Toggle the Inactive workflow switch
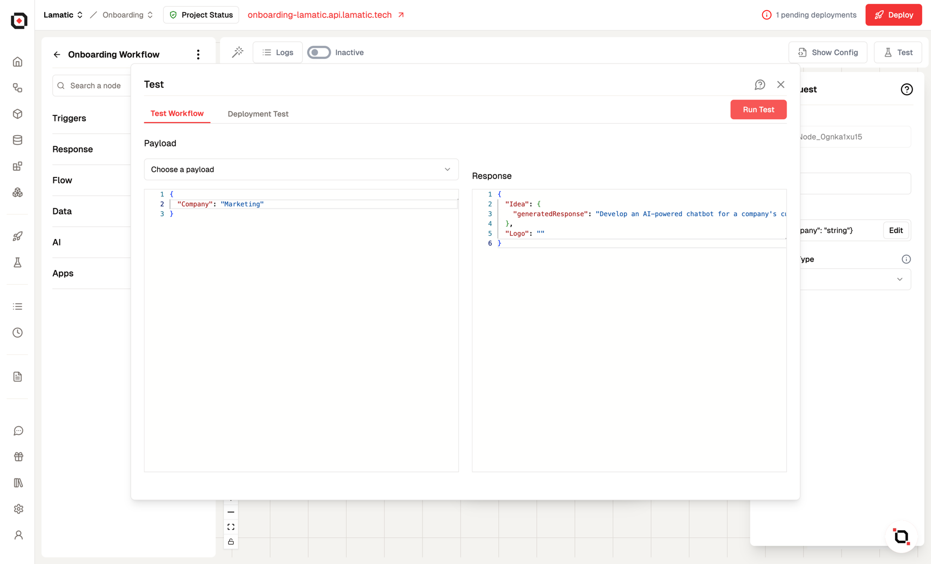This screenshot has height=564, width=931. coord(319,52)
